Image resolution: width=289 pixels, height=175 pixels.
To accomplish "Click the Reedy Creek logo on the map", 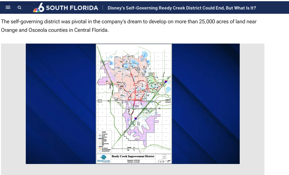I will (x=104, y=159).
